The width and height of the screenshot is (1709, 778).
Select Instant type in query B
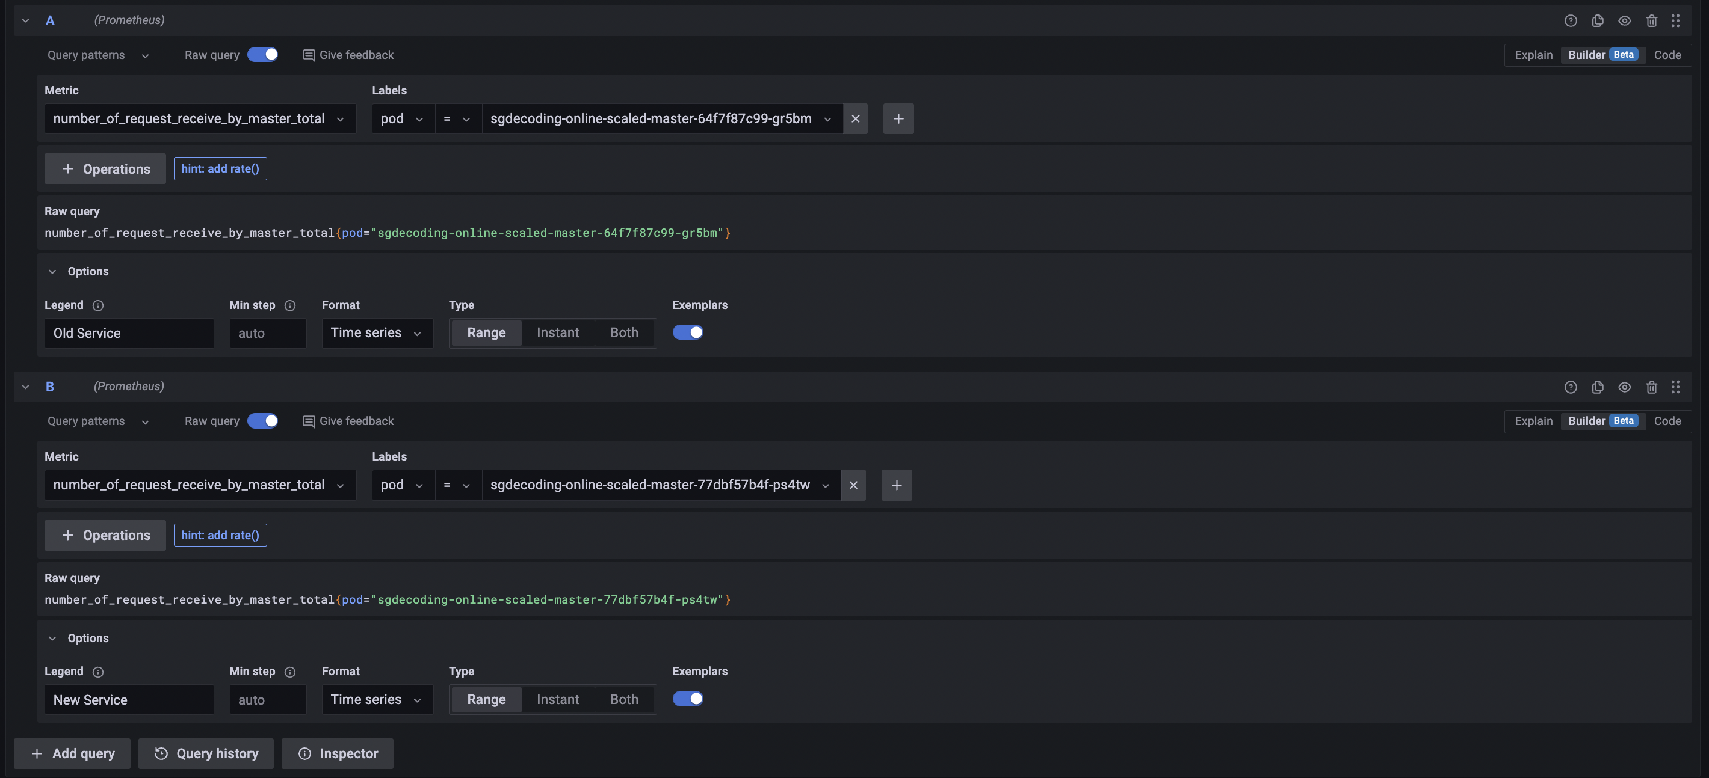(x=557, y=699)
